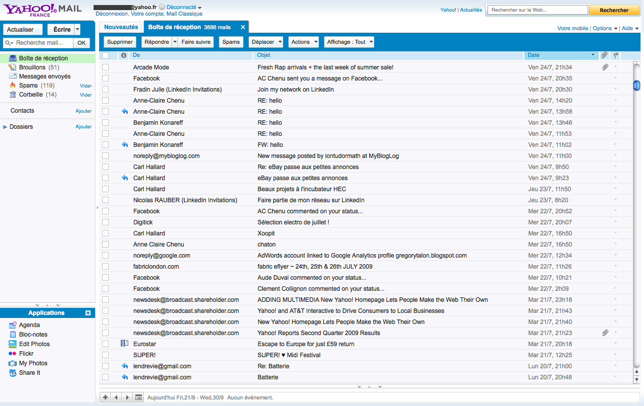The height and width of the screenshot is (406, 644).
Task: Switch to the Nouveautés tab
Action: [121, 27]
